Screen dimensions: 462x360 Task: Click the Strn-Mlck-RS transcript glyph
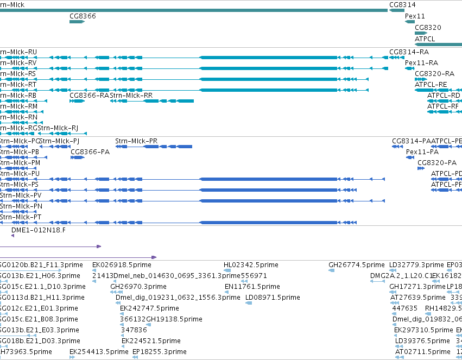[184, 79]
